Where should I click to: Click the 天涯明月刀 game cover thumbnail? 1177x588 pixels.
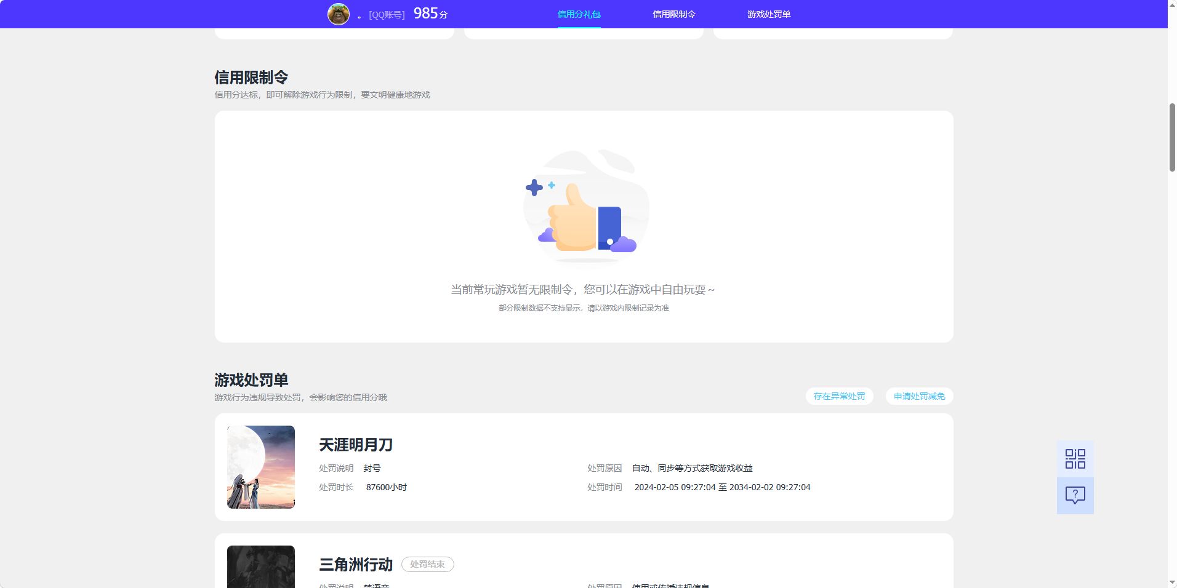point(261,467)
